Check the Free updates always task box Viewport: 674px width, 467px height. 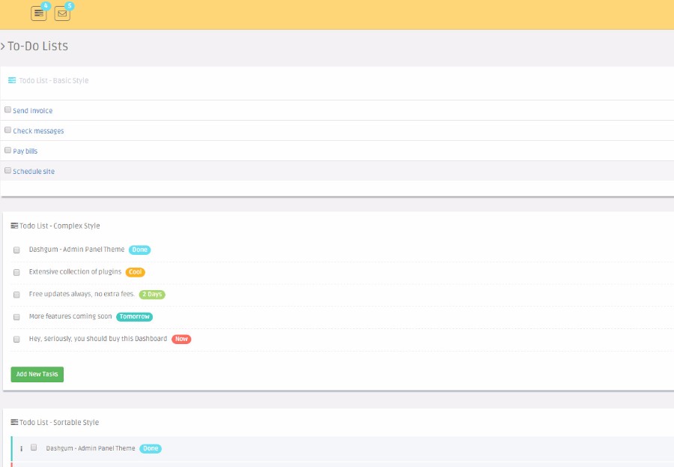tap(16, 295)
